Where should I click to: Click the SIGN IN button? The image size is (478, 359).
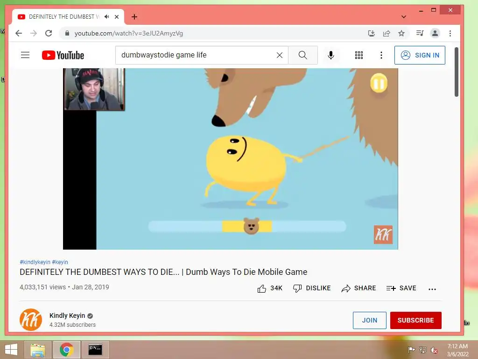coord(420,55)
